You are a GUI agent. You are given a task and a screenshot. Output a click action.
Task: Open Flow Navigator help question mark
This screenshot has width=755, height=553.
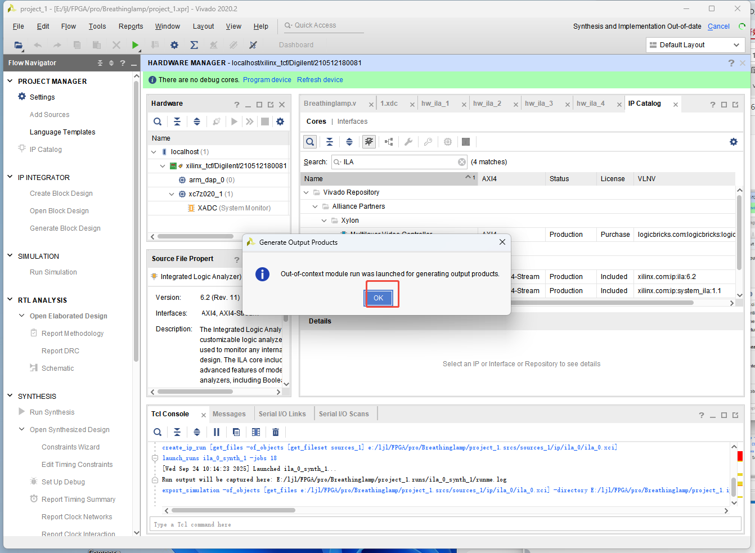(x=123, y=63)
